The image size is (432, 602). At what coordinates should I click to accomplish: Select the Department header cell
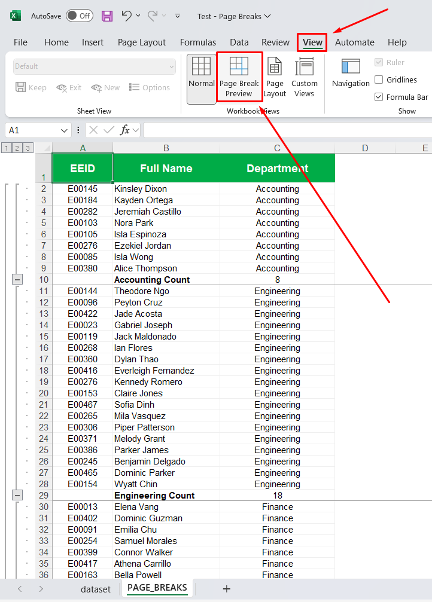[x=277, y=168]
